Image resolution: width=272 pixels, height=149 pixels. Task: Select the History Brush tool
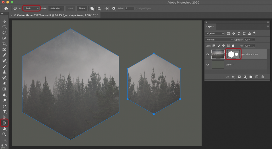pyautogui.click(x=4, y=78)
